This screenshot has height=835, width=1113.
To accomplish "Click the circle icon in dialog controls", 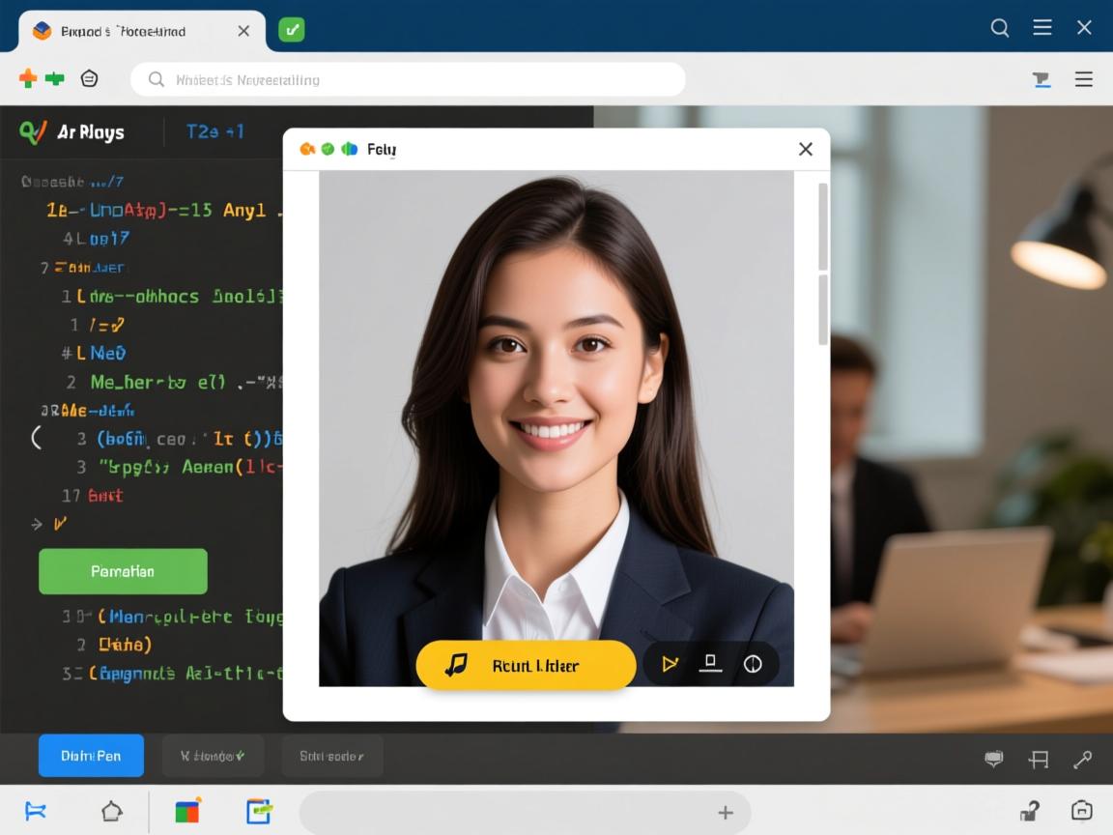I will click(753, 664).
